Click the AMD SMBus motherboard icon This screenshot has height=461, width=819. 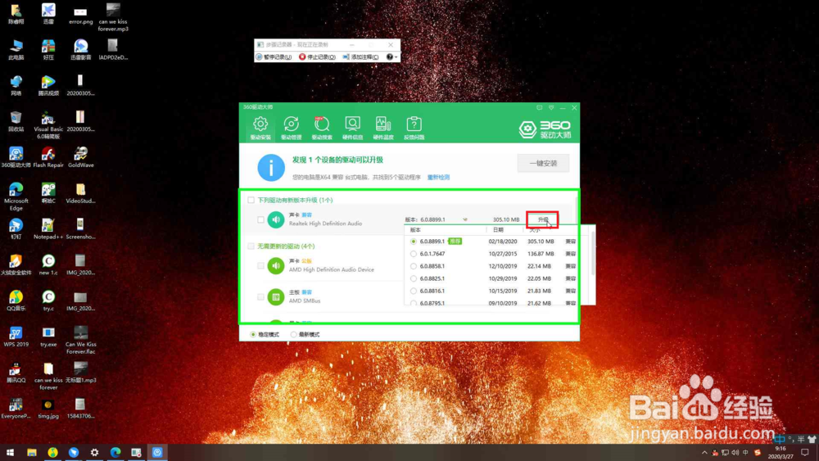pyautogui.click(x=276, y=297)
